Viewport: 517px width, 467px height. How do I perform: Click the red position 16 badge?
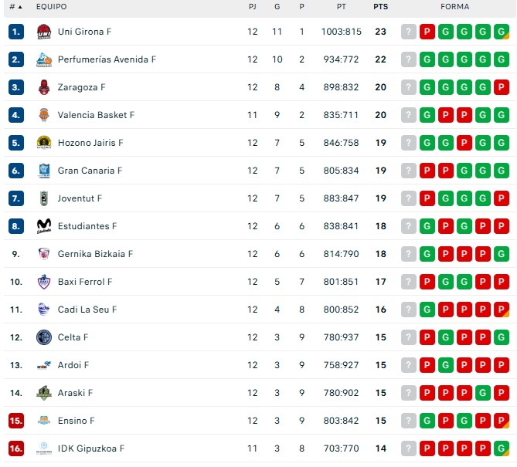[x=16, y=448]
